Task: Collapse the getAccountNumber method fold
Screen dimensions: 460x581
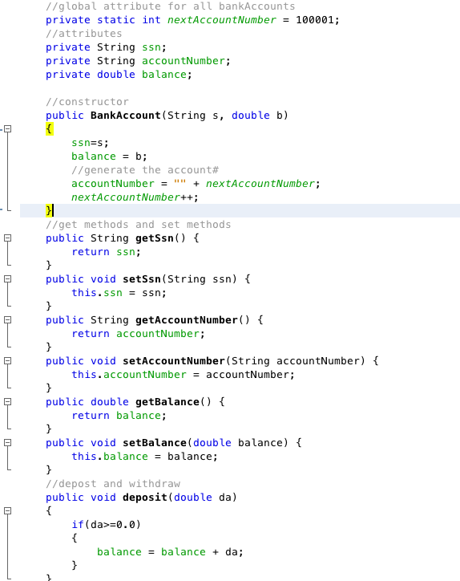Action: point(7,319)
